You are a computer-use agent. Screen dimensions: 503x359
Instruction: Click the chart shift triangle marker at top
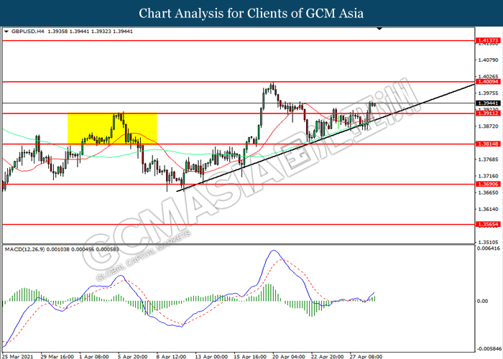pyautogui.click(x=379, y=29)
